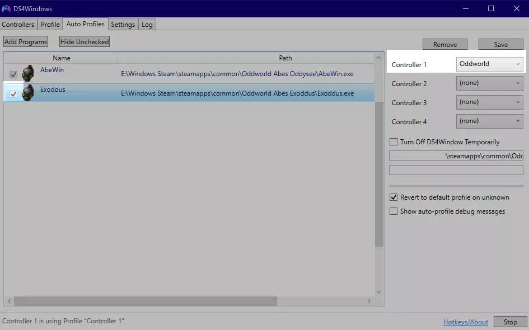Click the vertical scrollbar thumb

point(379,175)
